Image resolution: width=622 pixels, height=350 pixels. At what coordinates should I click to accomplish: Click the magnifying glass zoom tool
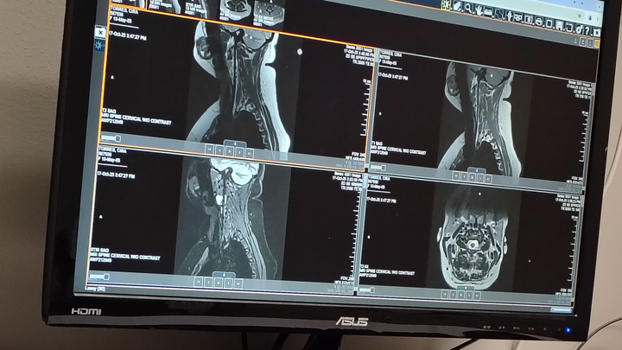coord(468,9)
